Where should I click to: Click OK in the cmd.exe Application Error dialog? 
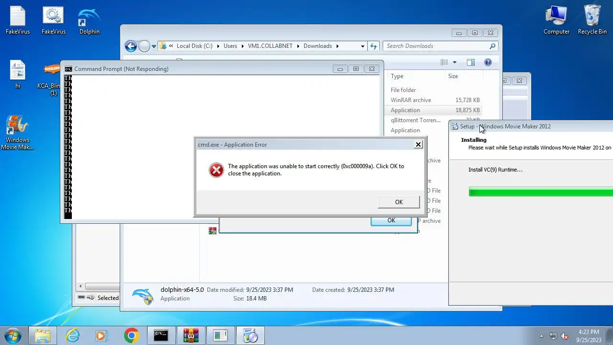(398, 202)
